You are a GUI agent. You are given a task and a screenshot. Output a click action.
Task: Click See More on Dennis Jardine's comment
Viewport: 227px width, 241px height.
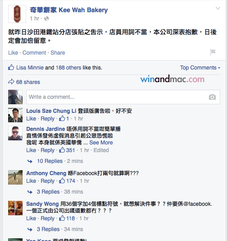[101, 143]
